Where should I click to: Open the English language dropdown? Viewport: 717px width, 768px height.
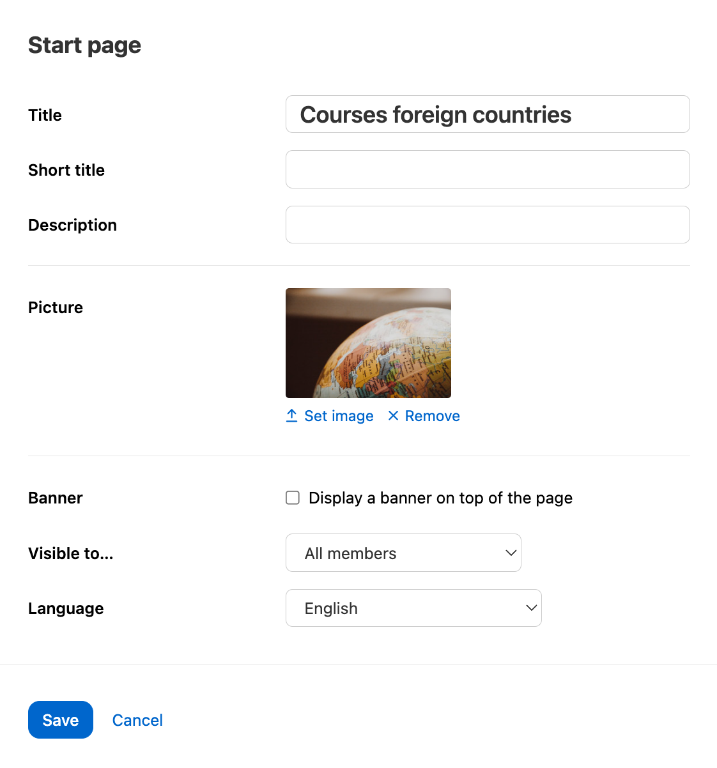coord(413,608)
